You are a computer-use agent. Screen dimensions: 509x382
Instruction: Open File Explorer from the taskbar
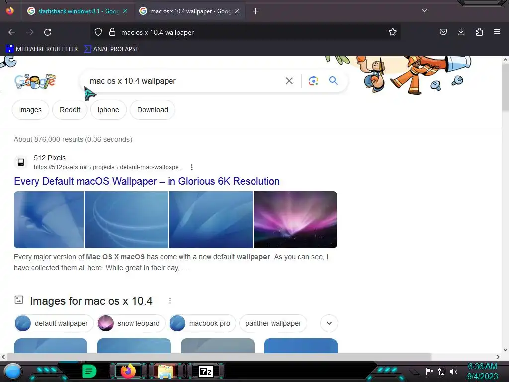[x=166, y=371]
